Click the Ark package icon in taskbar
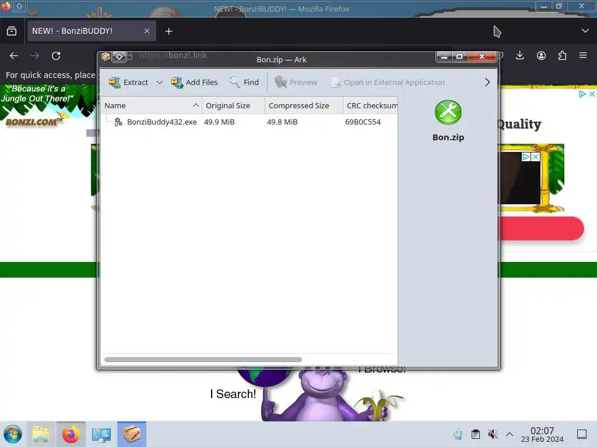The image size is (597, 447). 132,434
